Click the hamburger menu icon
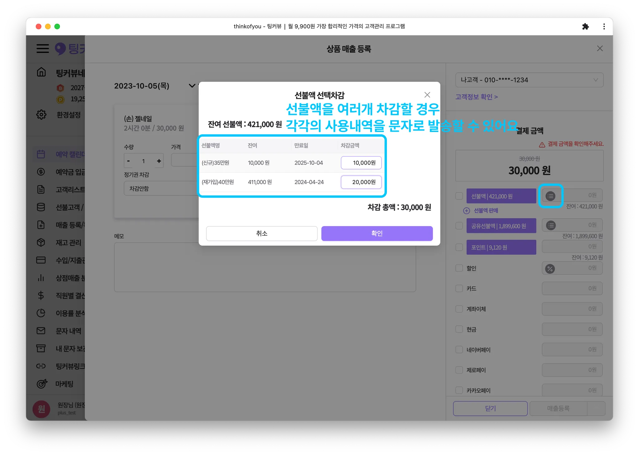The height and width of the screenshot is (455, 639). point(43,49)
